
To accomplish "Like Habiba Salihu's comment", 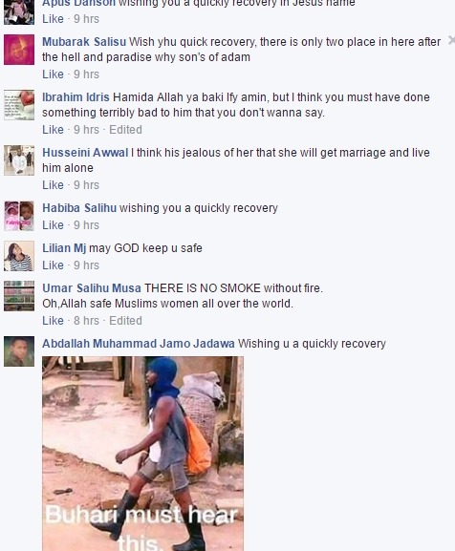I will coord(53,225).
